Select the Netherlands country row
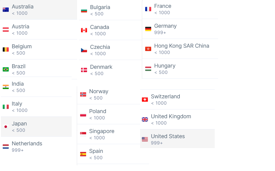The image size is (275, 171). (36, 147)
